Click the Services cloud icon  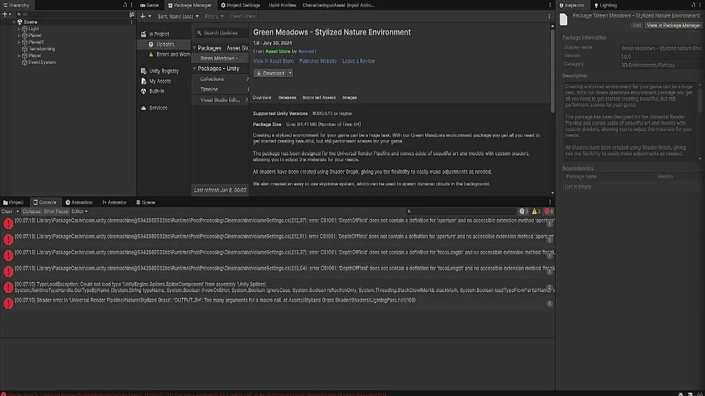pos(144,108)
